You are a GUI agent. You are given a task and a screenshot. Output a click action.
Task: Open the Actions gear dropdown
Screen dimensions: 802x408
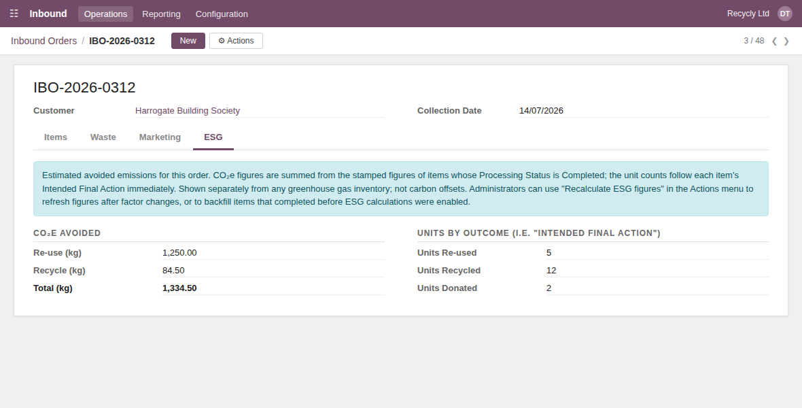[236, 41]
